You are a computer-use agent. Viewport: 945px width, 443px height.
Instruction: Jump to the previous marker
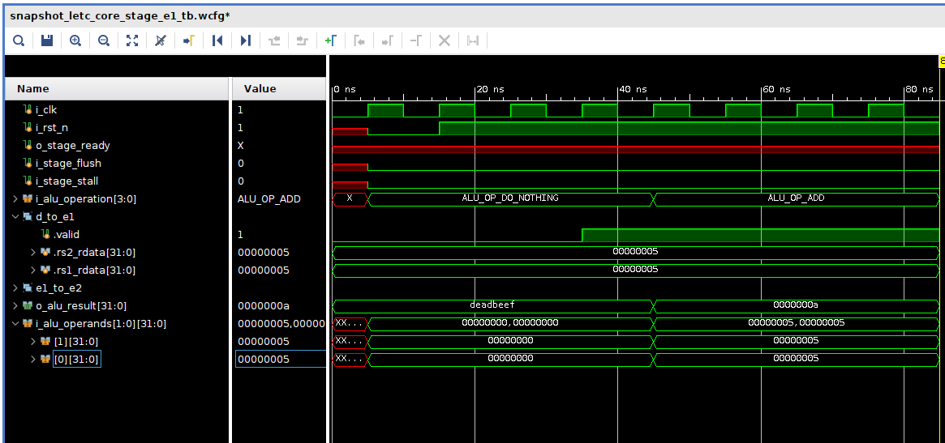[359, 40]
